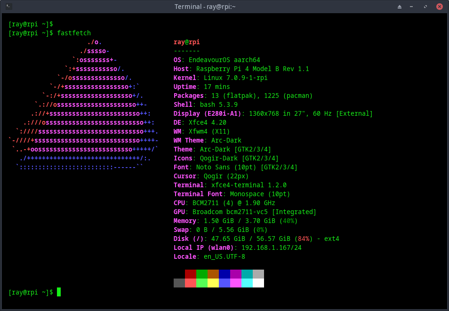Click the 'Monospace (10pt)' terminal font value

click(x=260, y=194)
